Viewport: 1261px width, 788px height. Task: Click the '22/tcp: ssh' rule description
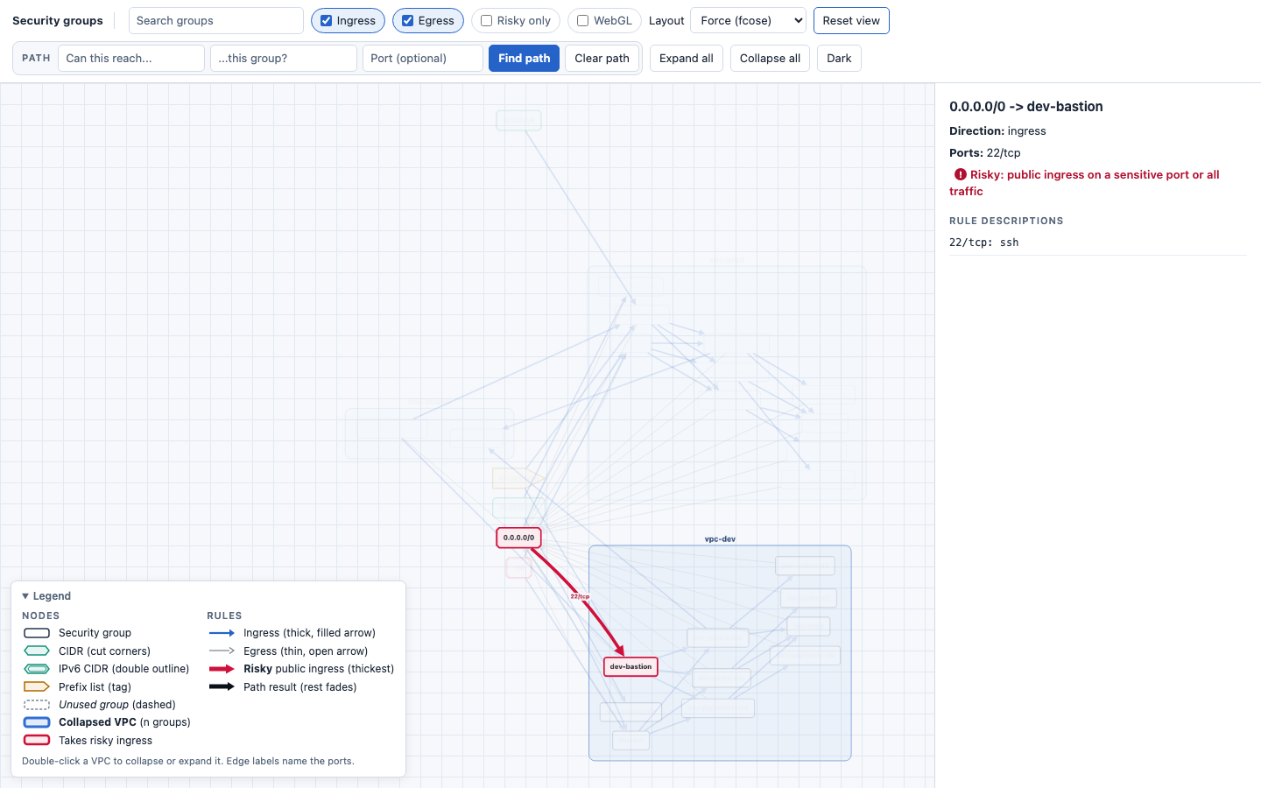pyautogui.click(x=984, y=243)
